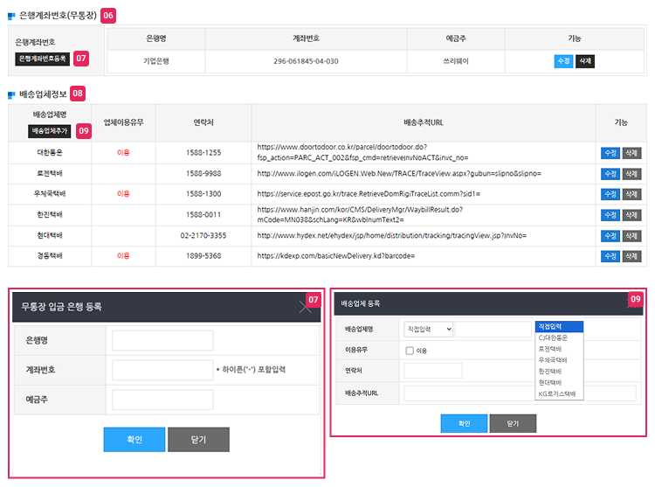655x487 pixels.
Task: Click 기업은행 bank name cell
Action: [x=155, y=61]
